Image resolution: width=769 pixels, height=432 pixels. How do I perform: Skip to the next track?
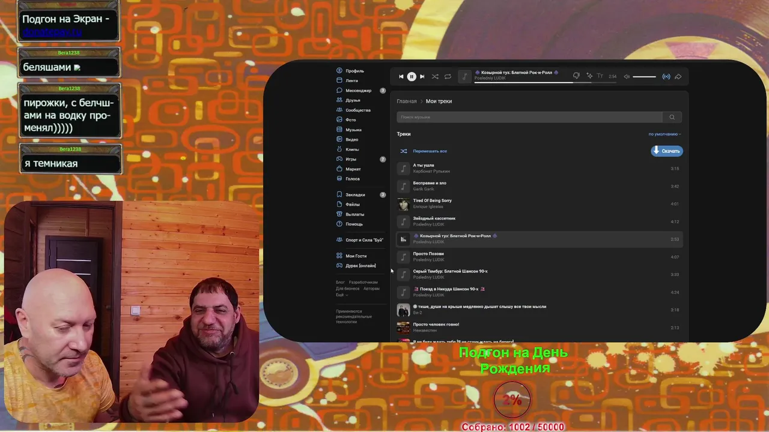pyautogui.click(x=422, y=77)
